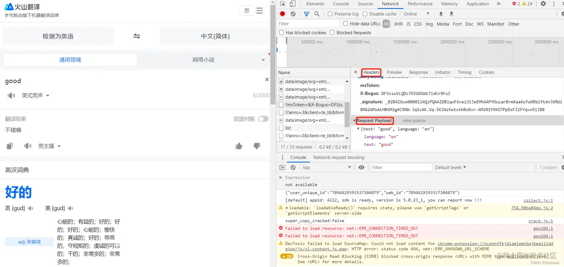
Task: Open the Default levels dropdown
Action: click(451, 168)
